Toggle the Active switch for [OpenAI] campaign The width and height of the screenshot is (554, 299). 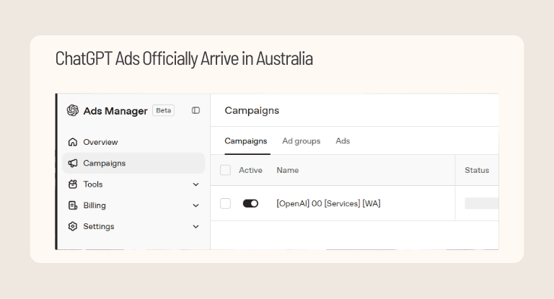[250, 203]
